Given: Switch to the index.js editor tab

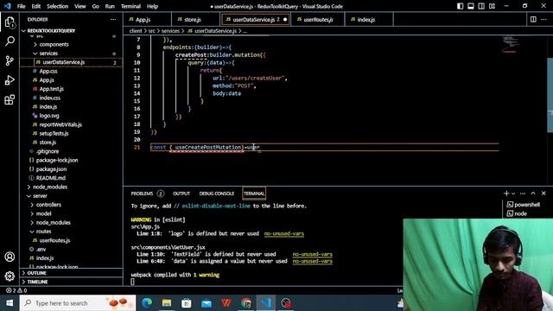Looking at the screenshot, I should pyautogui.click(x=369, y=19).
